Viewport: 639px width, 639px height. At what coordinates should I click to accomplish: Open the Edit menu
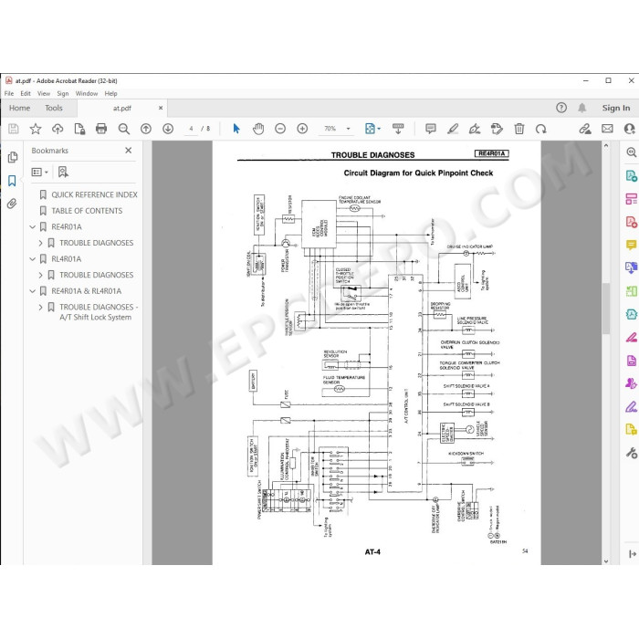click(26, 94)
